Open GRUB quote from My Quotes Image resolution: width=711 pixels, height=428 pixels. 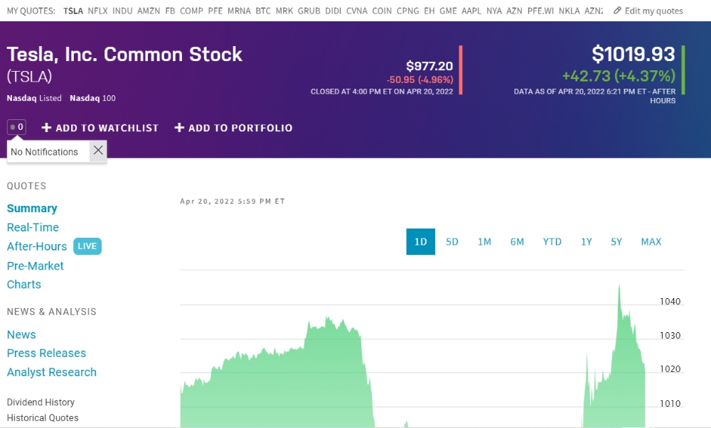(309, 11)
